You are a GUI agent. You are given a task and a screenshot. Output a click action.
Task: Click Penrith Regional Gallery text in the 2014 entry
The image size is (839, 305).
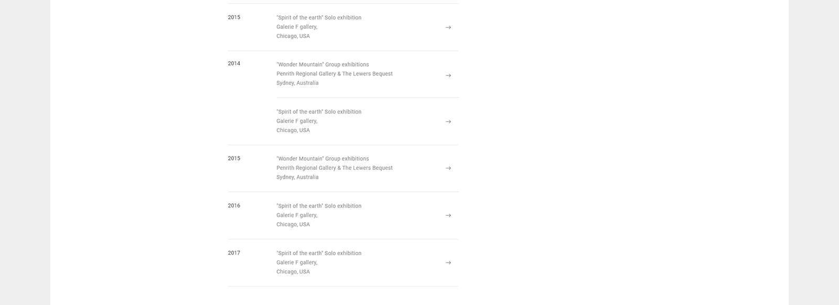pos(334,74)
